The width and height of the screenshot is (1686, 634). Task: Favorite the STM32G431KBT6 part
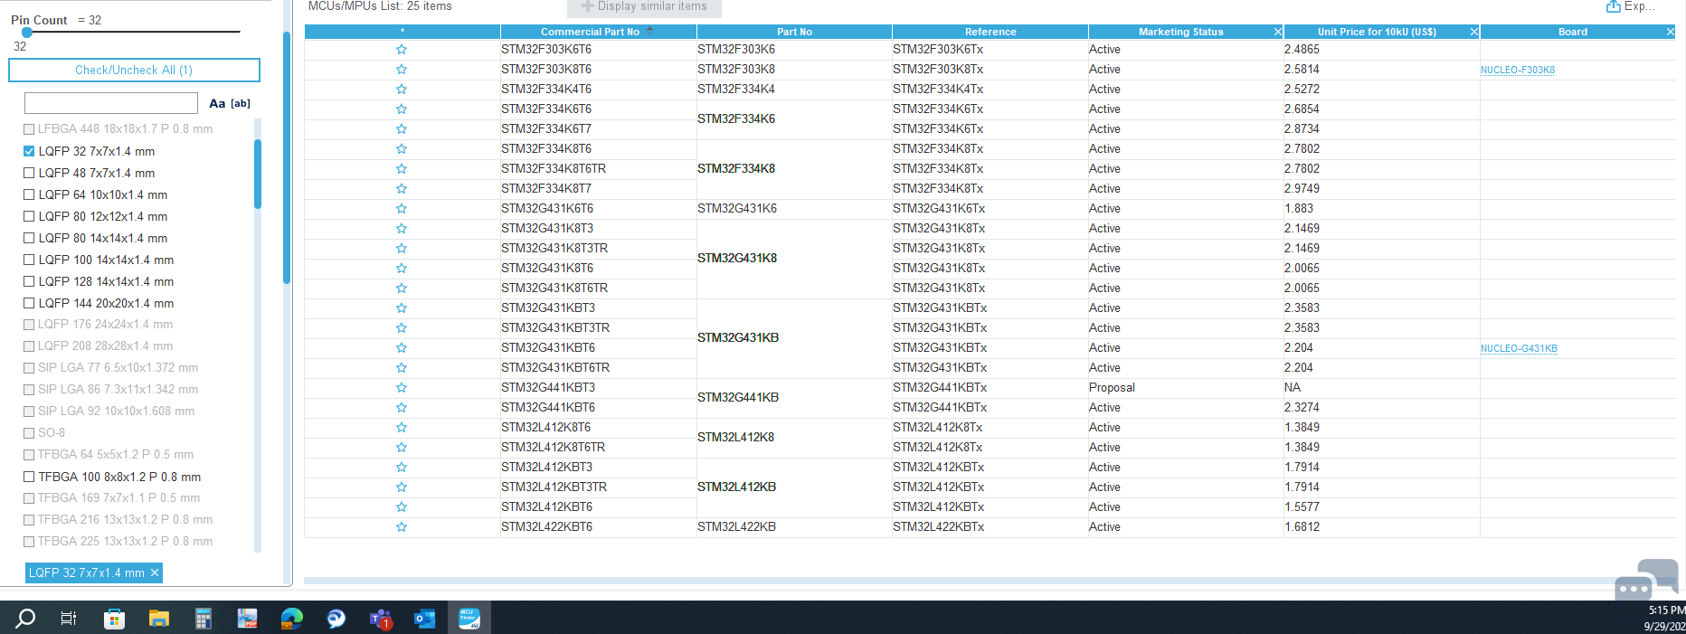click(x=401, y=348)
